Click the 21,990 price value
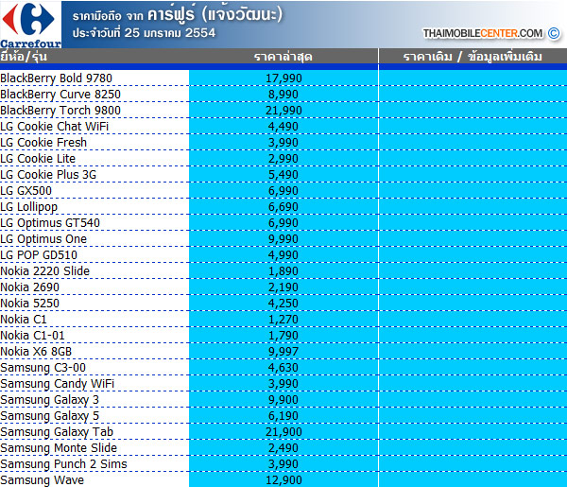 tap(283, 111)
